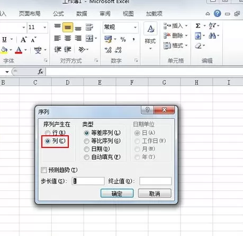Open the 加载项 ribbon tab
Image resolution: width=243 pixels, height=236 pixels.
pos(154,14)
